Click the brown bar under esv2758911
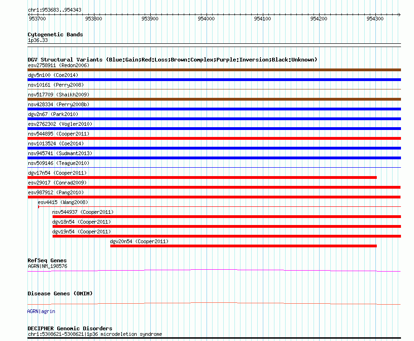The image size is (414, 341). (214, 70)
